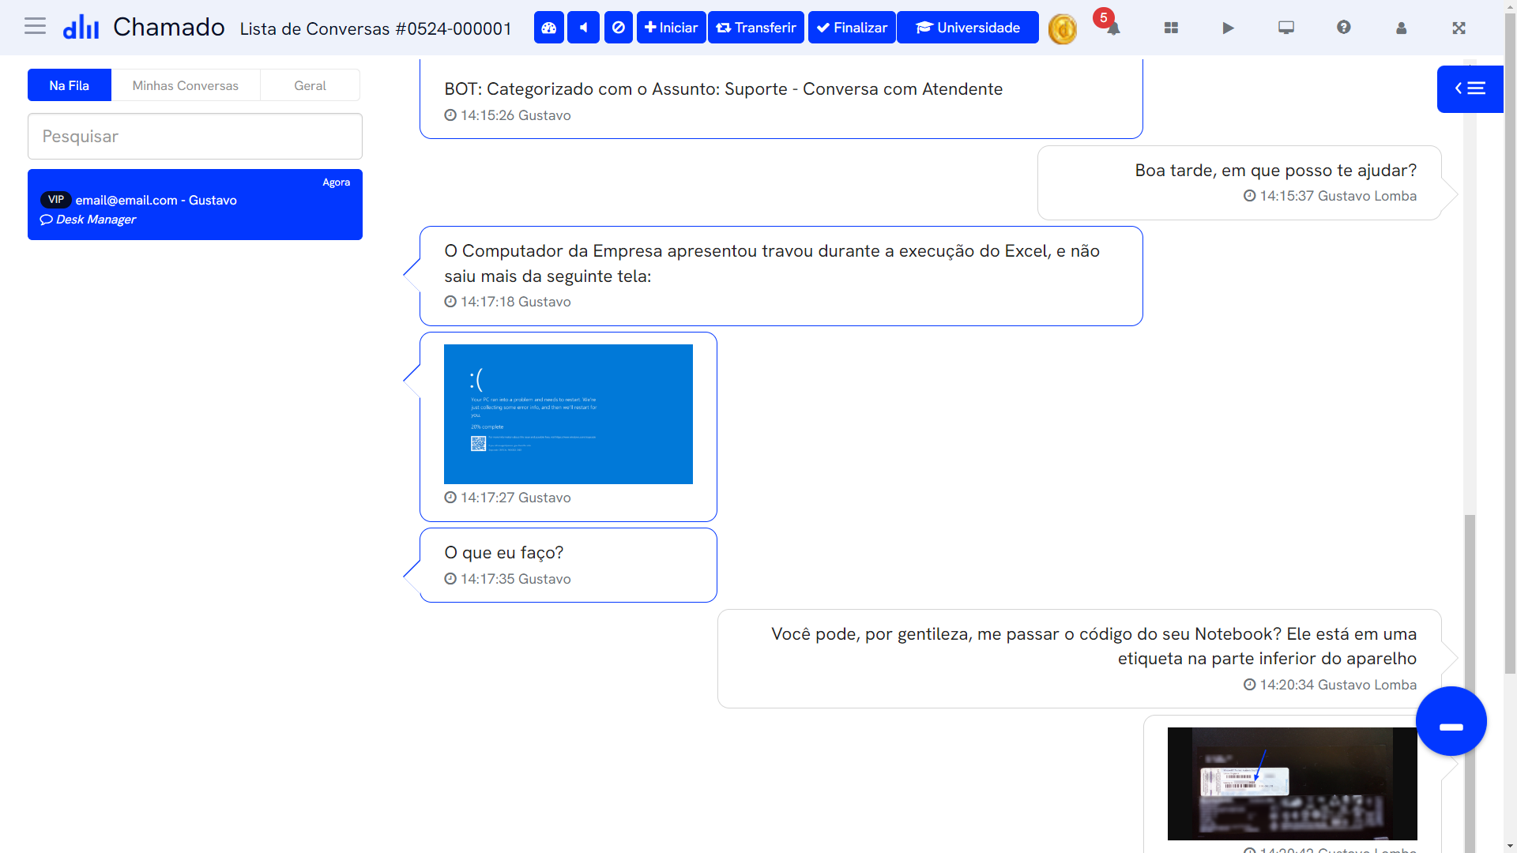The width and height of the screenshot is (1517, 853).
Task: Click the play button icon
Action: [1227, 28]
